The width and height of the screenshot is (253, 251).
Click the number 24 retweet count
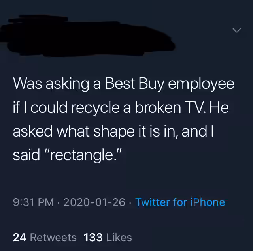[x=20, y=238]
